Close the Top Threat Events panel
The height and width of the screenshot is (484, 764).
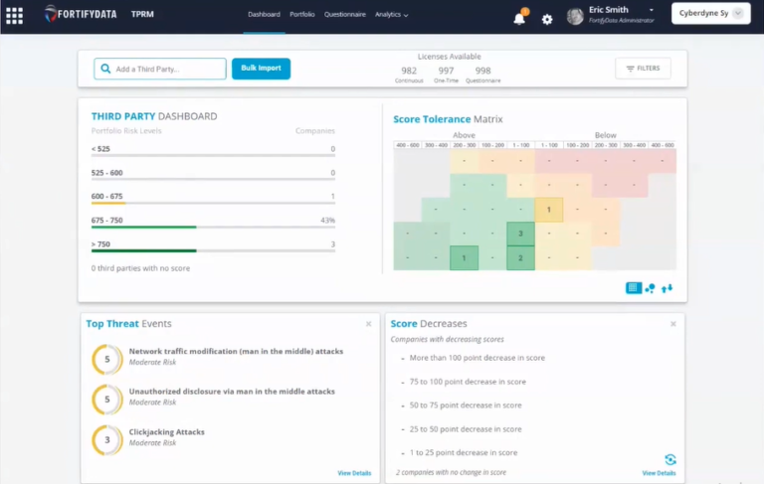pos(368,324)
